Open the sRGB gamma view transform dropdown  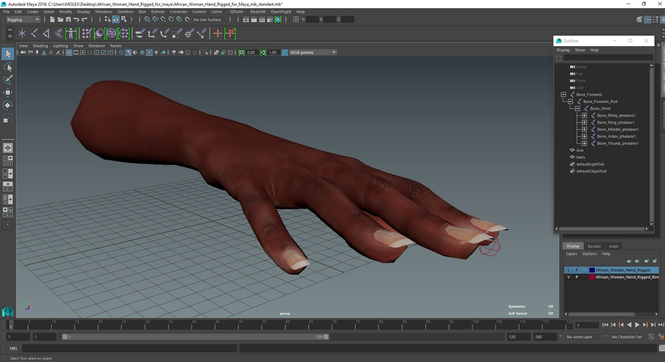(x=313, y=52)
